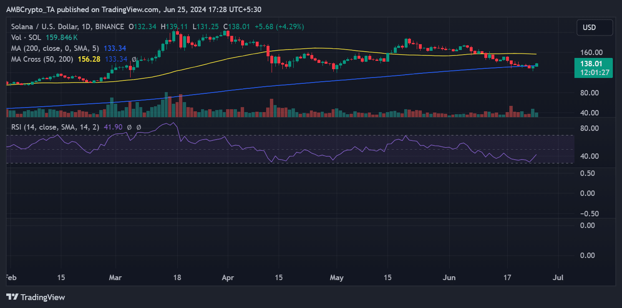Click the Mar date axis label
622x308 pixels.
[115, 278]
